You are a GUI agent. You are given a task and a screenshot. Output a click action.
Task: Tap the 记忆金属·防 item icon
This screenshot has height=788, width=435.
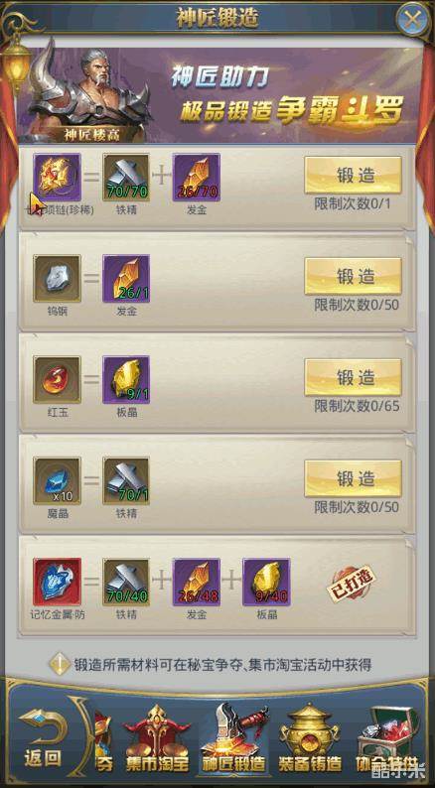tap(57, 582)
